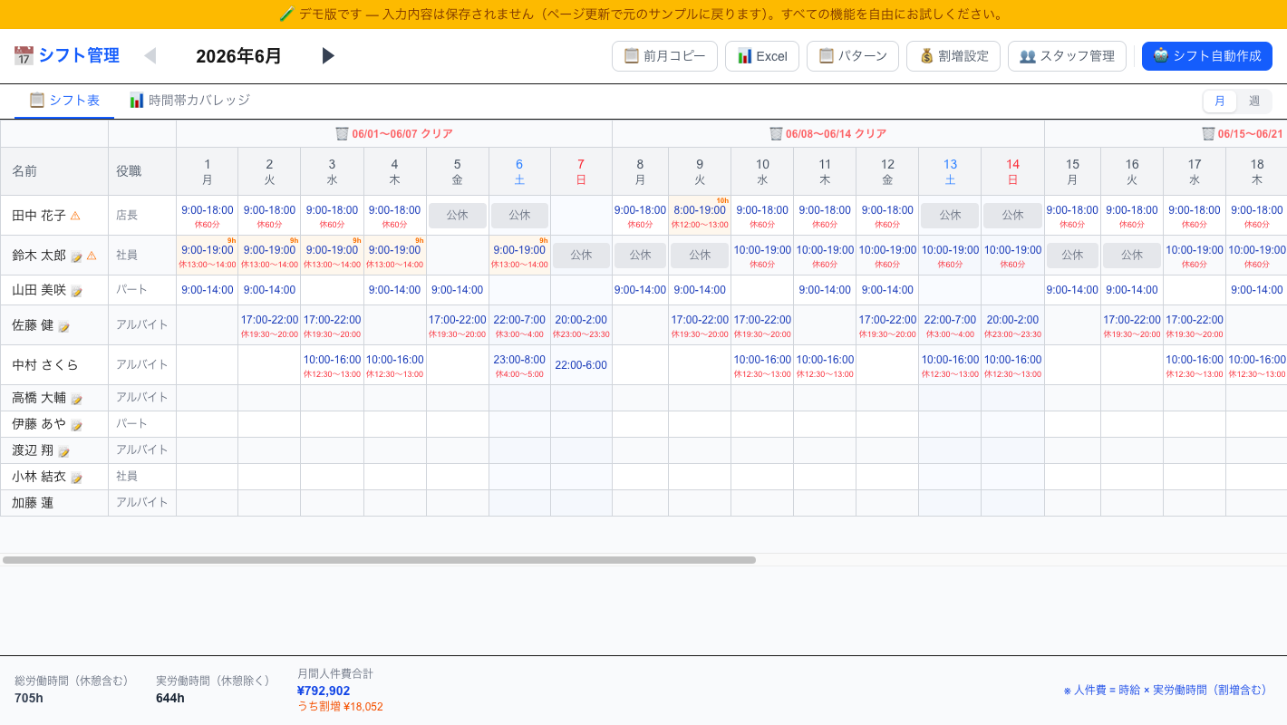Screen dimensions: 1287x725
Task: Open 鈴木 太郎's 公休 cell on day 8
Action: click(x=640, y=256)
